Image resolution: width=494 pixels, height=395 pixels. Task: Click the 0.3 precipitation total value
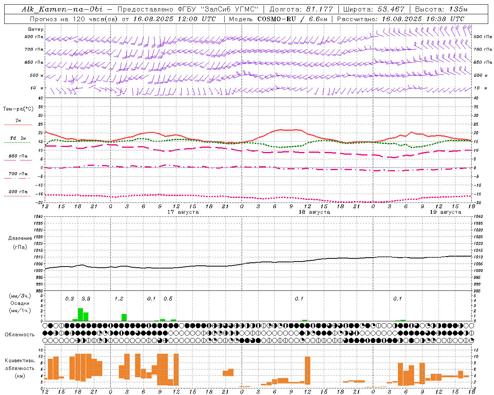point(69,299)
